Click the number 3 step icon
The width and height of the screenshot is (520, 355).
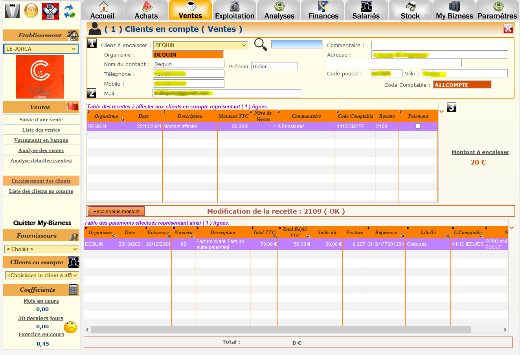pyautogui.click(x=452, y=107)
